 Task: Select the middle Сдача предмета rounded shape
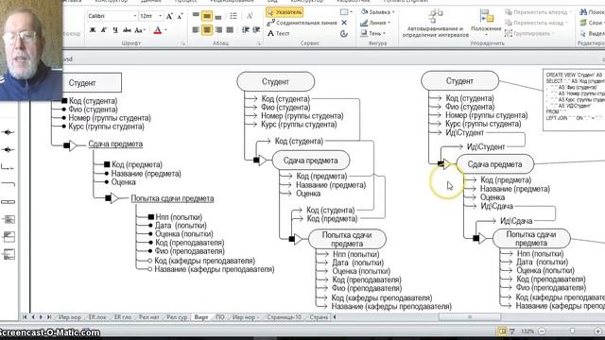pyautogui.click(x=311, y=161)
